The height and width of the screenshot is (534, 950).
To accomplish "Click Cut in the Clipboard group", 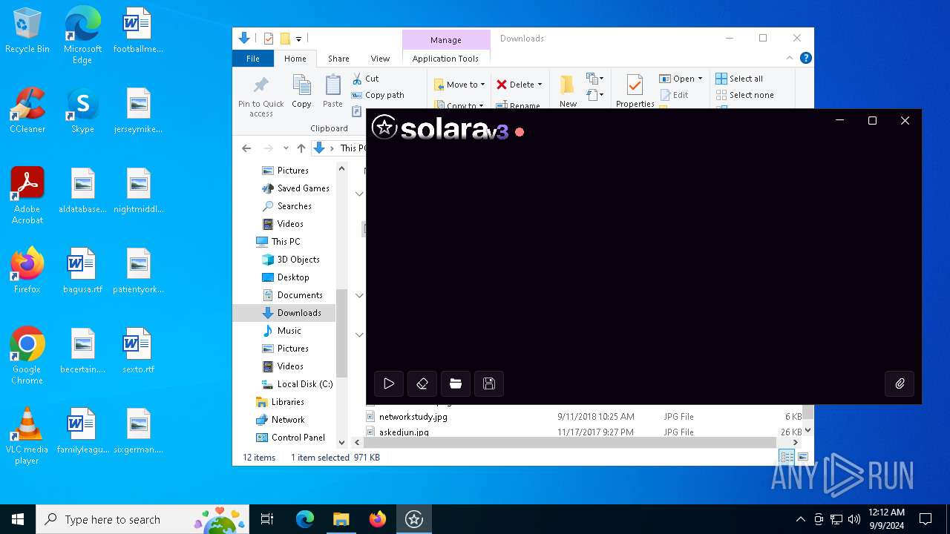I will point(365,79).
